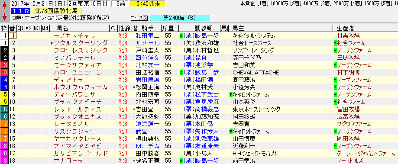Click green star icon beside 社台ファーム in row 2
398x164 pixels.
[335, 43]
